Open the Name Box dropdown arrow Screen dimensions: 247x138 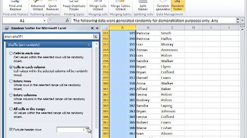tap(44, 21)
